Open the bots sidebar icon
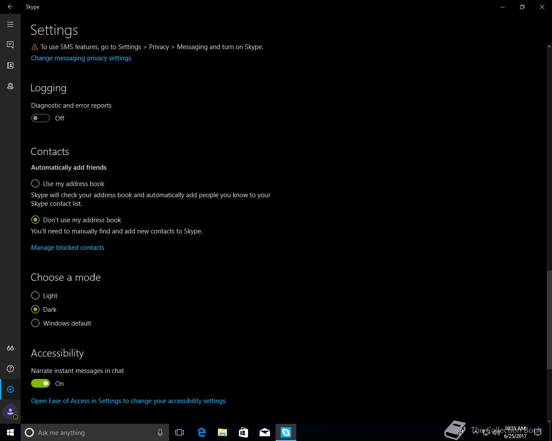 pyautogui.click(x=10, y=86)
